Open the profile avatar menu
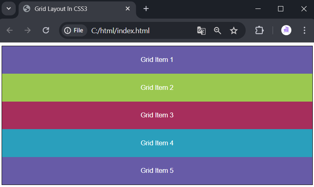 coord(286,30)
